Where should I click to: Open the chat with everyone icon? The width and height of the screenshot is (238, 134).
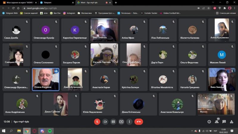pos(224,122)
